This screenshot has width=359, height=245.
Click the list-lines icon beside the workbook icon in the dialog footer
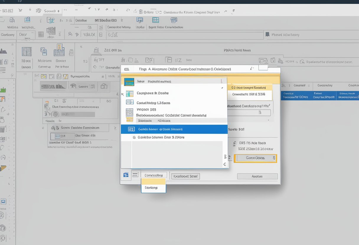pyautogui.click(x=135, y=175)
